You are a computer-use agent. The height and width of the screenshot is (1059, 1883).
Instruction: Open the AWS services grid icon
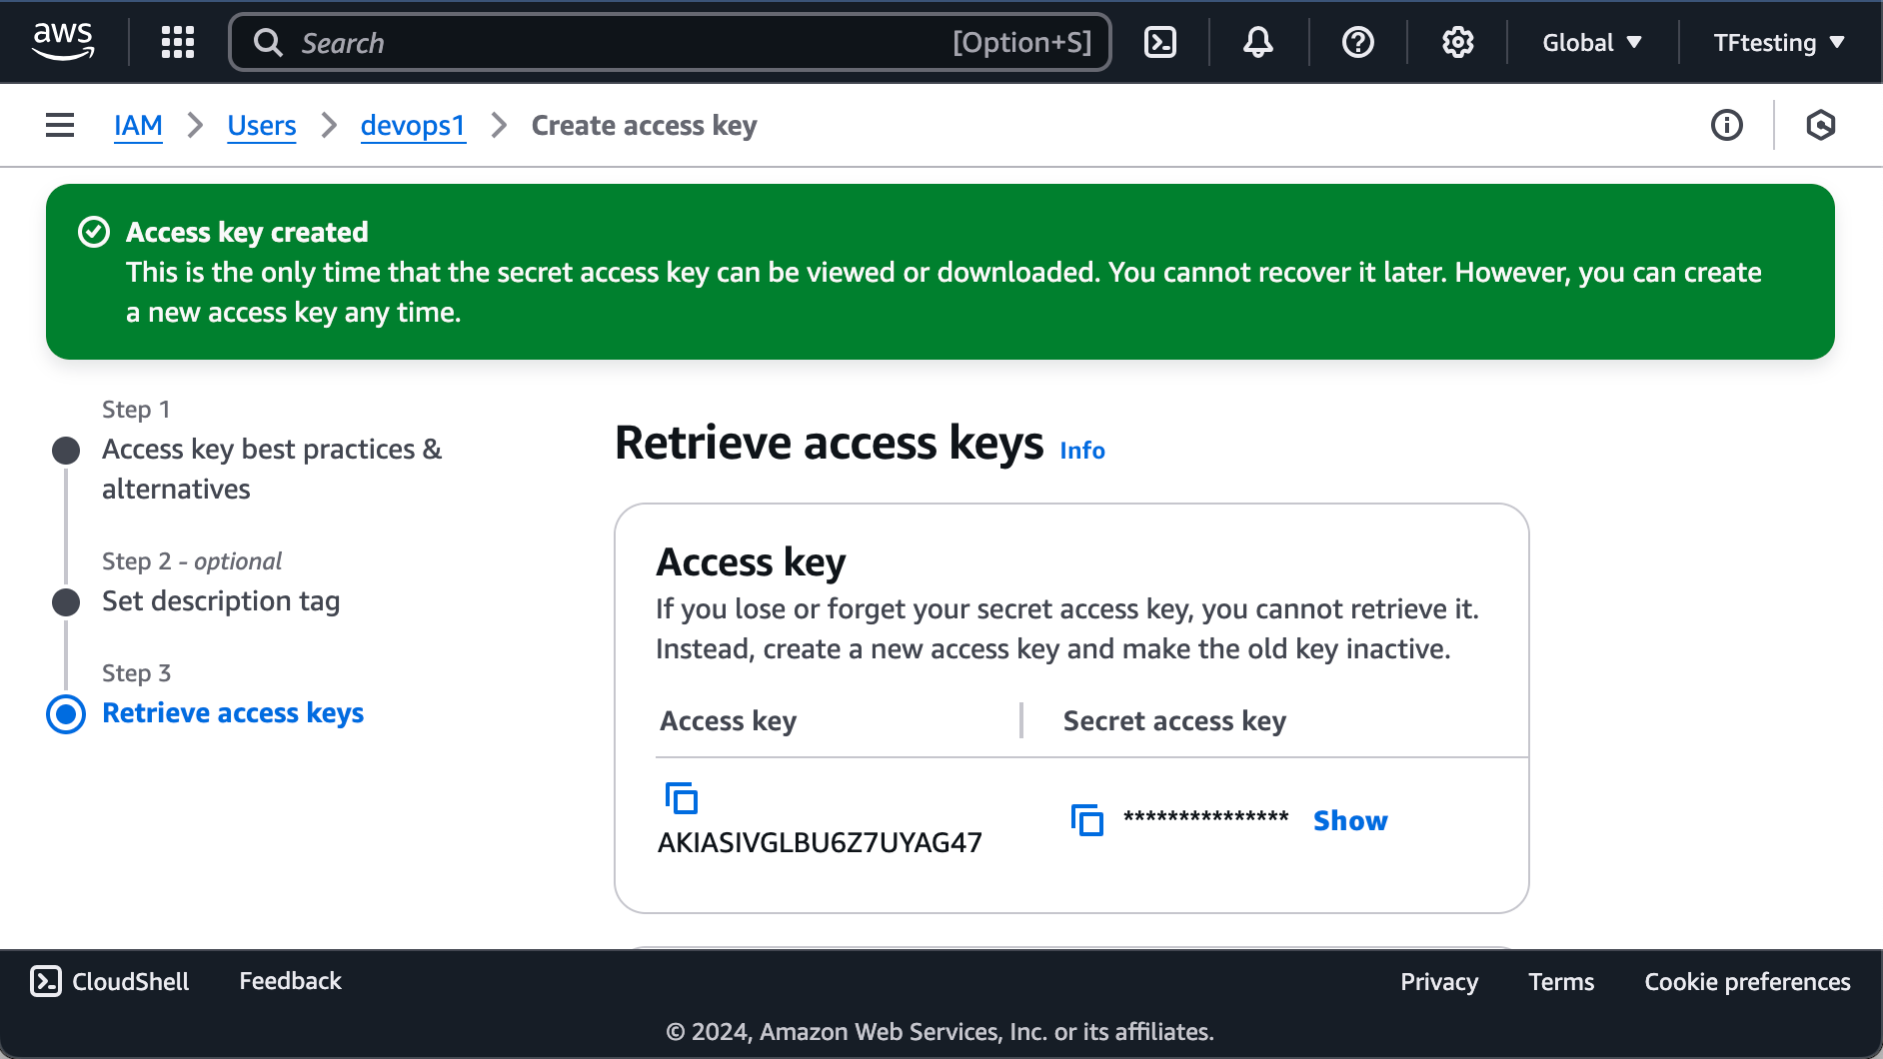pos(178,42)
